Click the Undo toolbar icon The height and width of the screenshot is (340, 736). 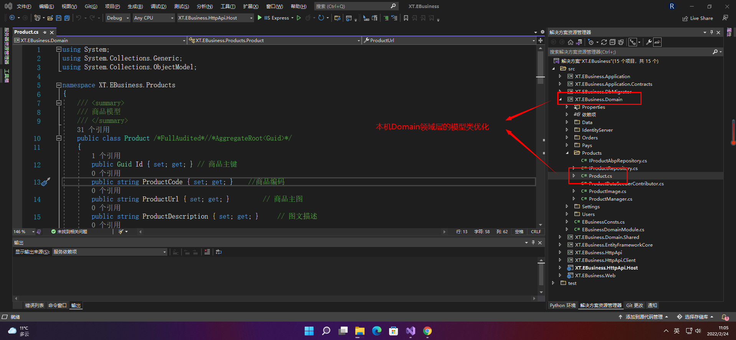coord(79,18)
